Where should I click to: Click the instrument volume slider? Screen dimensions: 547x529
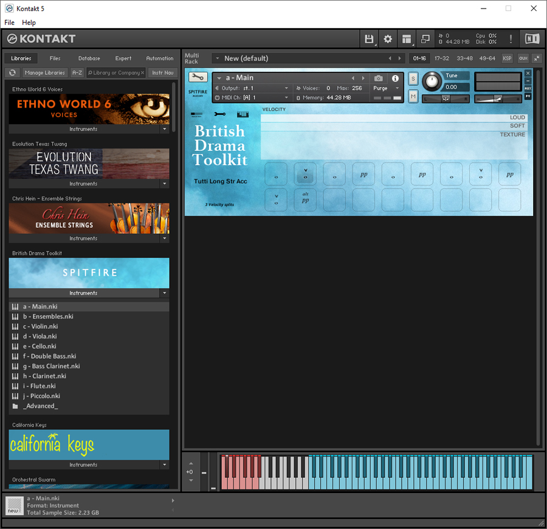click(x=498, y=99)
